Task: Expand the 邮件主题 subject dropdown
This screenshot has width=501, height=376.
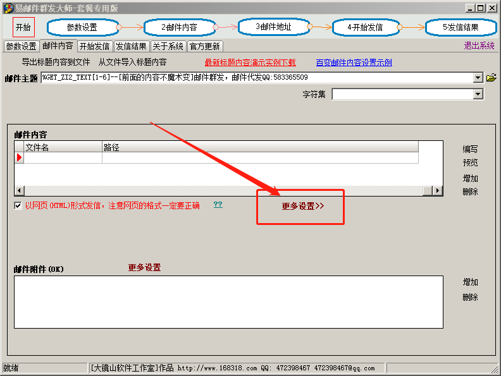Action: point(478,78)
